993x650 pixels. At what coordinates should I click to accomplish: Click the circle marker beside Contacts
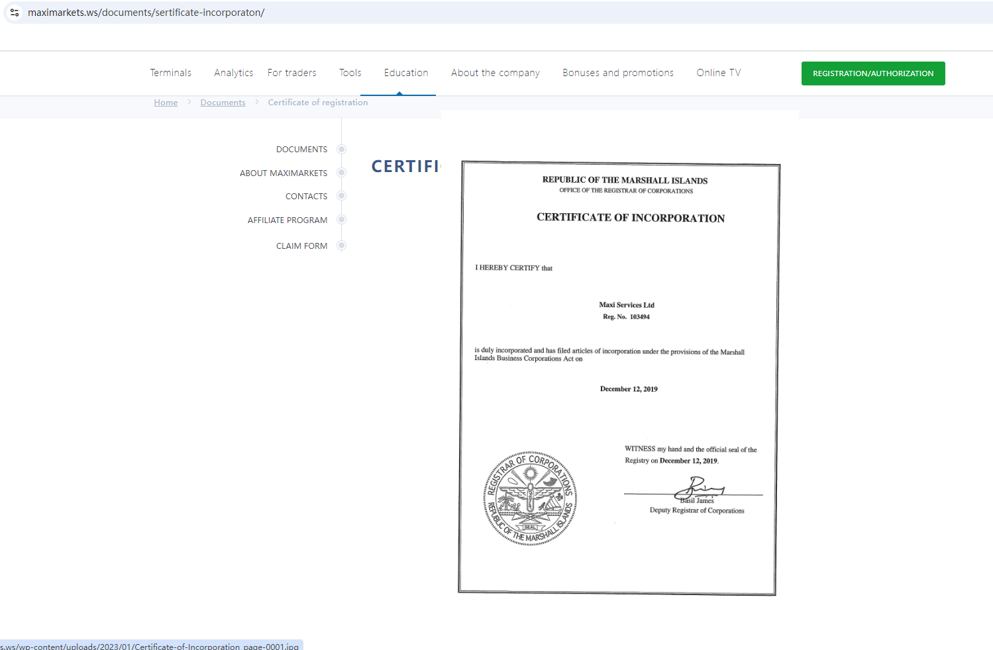tap(342, 196)
